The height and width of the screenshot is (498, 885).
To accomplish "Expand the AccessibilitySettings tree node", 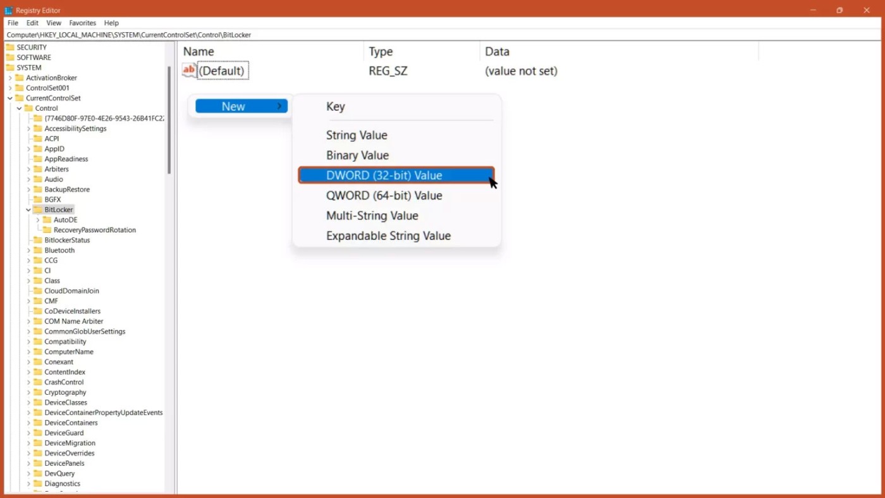I will pyautogui.click(x=28, y=128).
